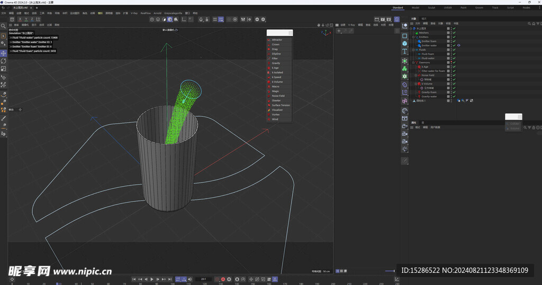542x285 pixels.
Task: Toggle timeline sound speaker icon
Action: pyautogui.click(x=190, y=279)
